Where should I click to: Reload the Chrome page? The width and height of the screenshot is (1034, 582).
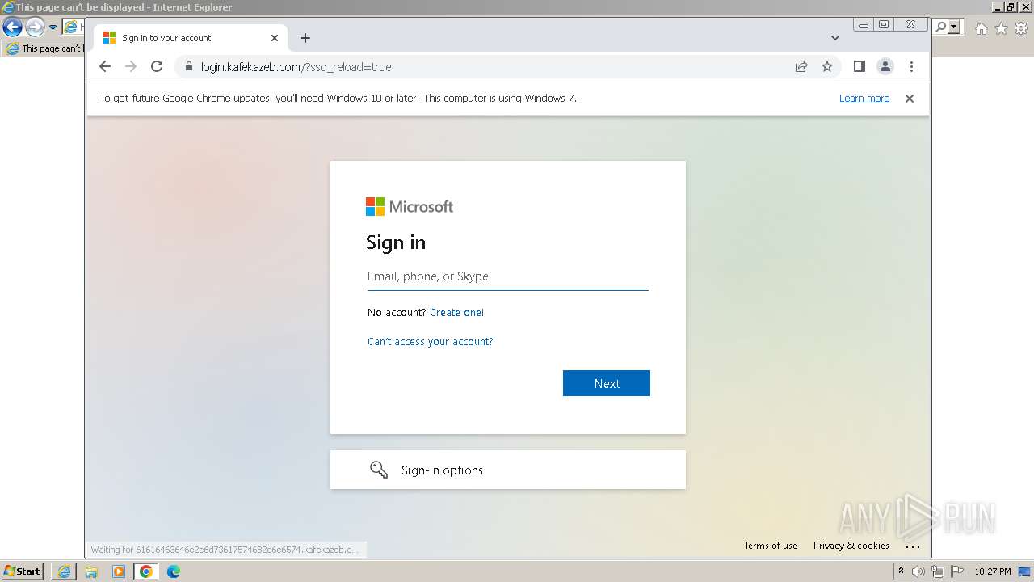click(x=158, y=67)
